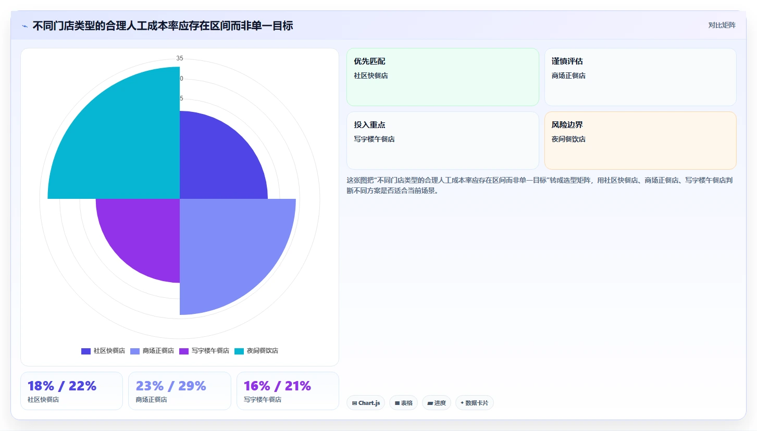Screen dimensions: 757x431
Task: Click 商场正餐店 label under 23% / 29%
Action: [151, 400]
